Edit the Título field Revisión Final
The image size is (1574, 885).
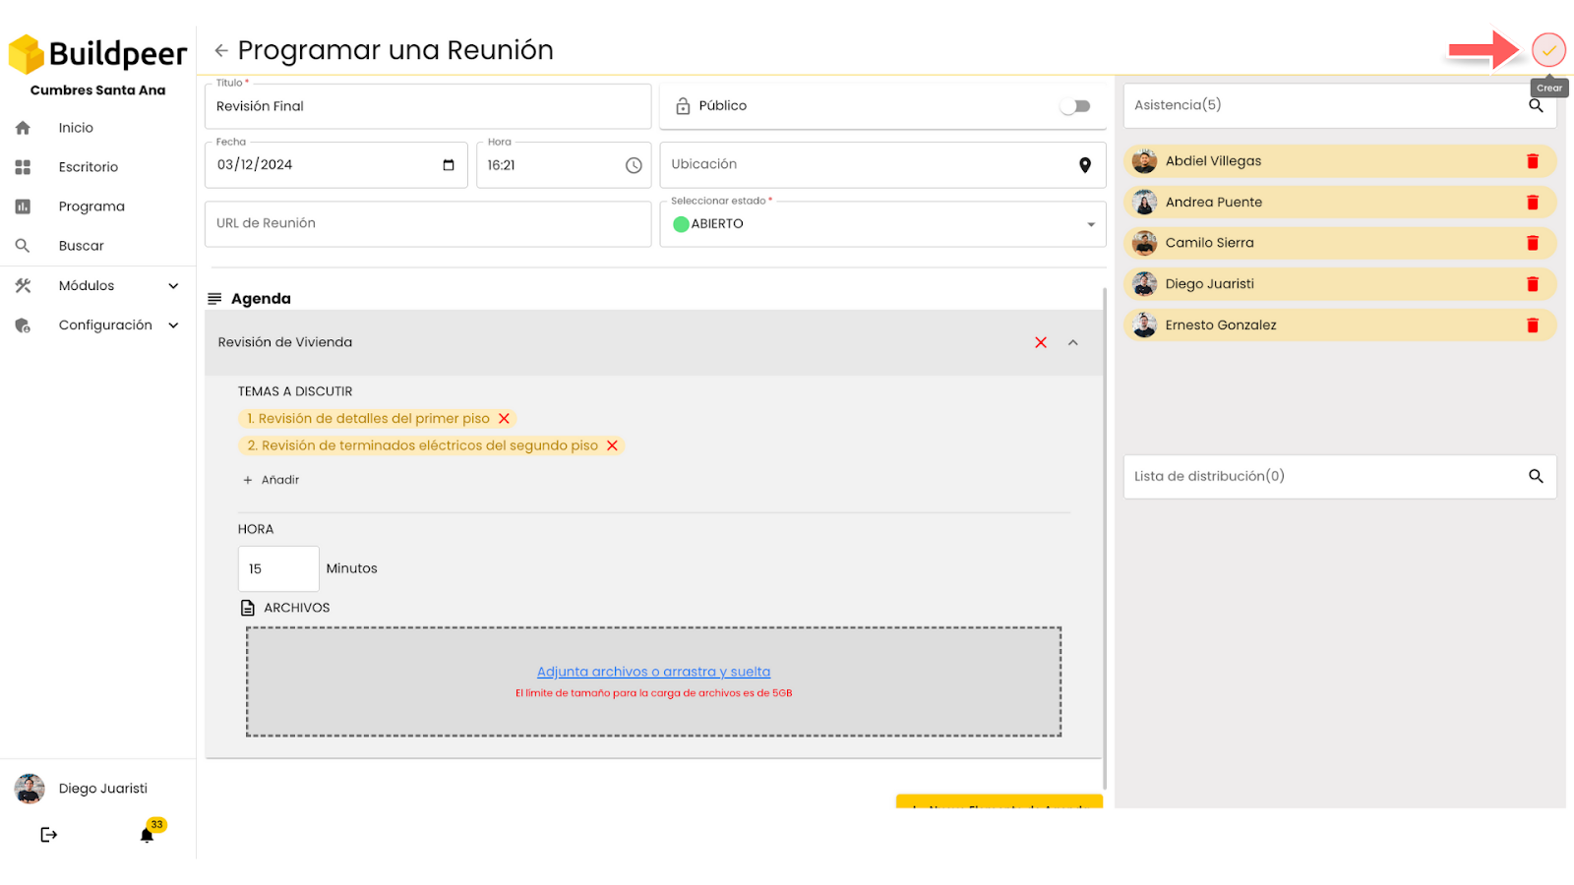(428, 106)
